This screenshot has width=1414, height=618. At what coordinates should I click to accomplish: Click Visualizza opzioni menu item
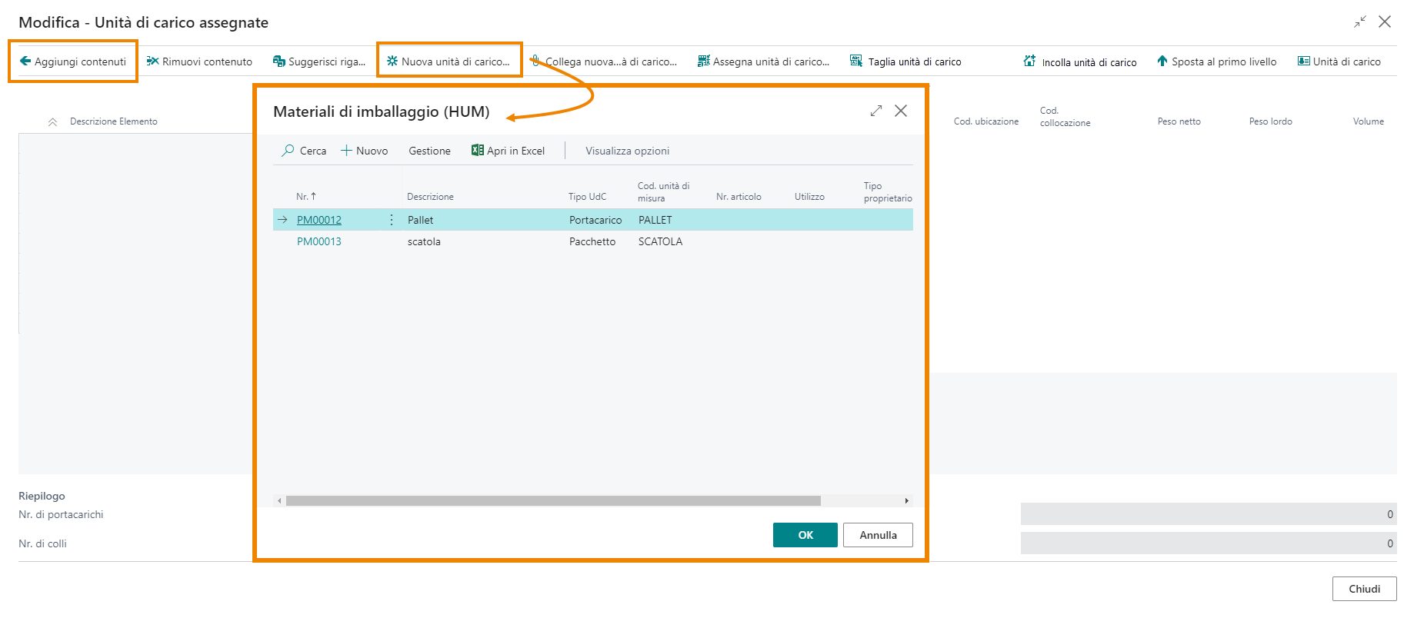[627, 151]
